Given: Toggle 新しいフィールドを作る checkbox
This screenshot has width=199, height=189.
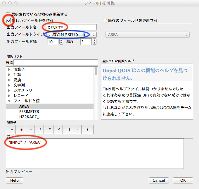Looking at the screenshot, I should click(x=8, y=20).
